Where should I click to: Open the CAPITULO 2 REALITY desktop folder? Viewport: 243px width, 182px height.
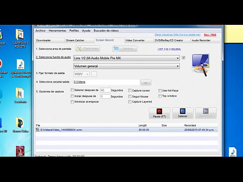point(20,38)
